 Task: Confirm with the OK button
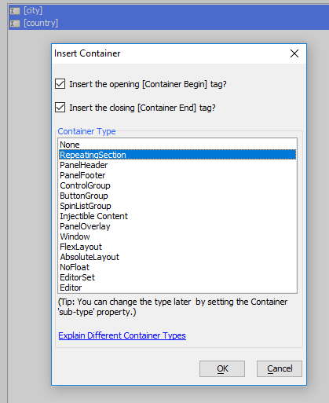point(222,368)
